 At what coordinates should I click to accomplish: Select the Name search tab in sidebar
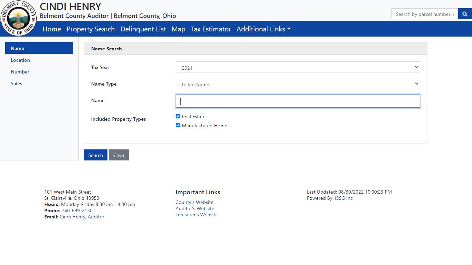pyautogui.click(x=39, y=48)
